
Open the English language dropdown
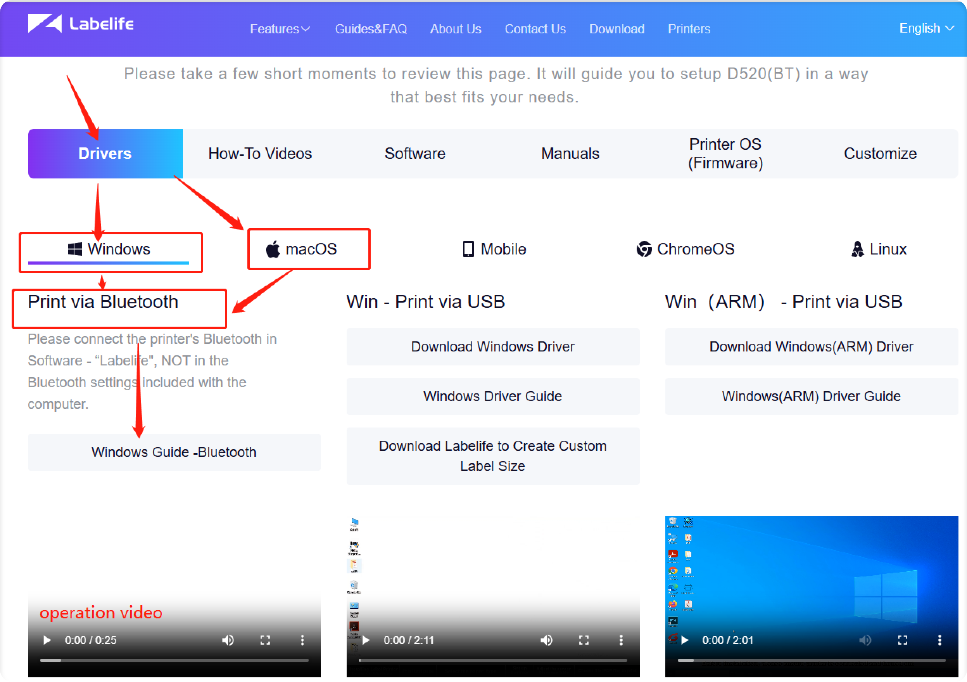[x=927, y=28]
